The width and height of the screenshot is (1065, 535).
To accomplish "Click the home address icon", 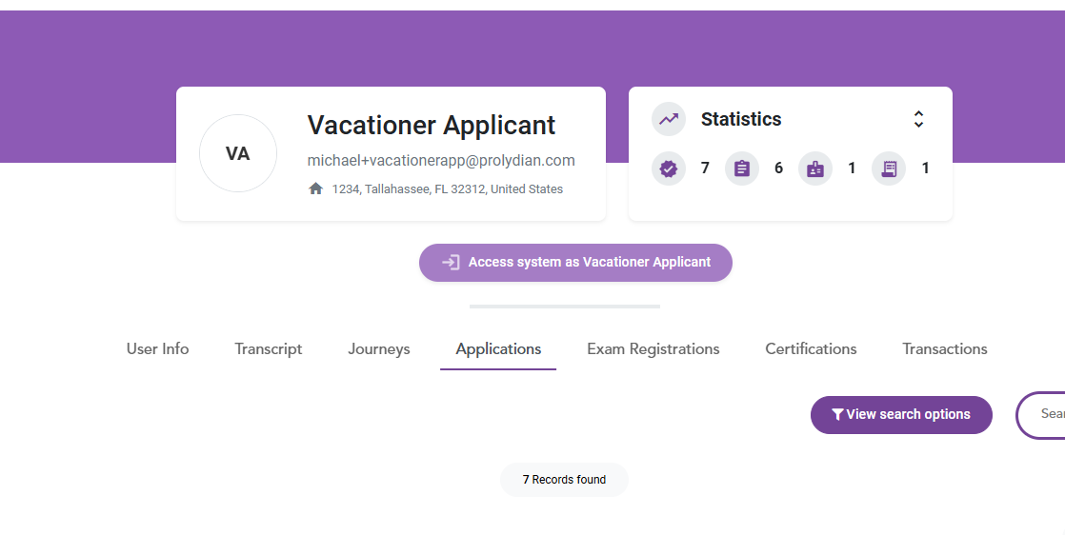I will (x=316, y=188).
